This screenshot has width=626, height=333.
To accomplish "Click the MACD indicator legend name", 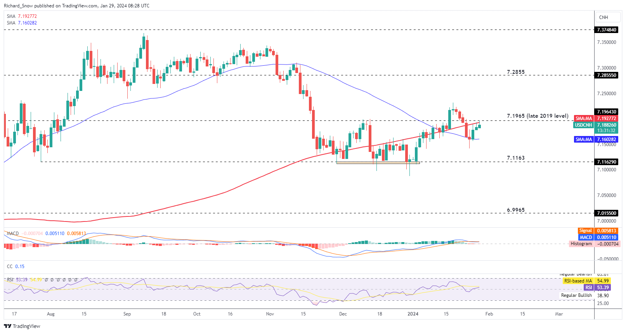I will (13, 234).
